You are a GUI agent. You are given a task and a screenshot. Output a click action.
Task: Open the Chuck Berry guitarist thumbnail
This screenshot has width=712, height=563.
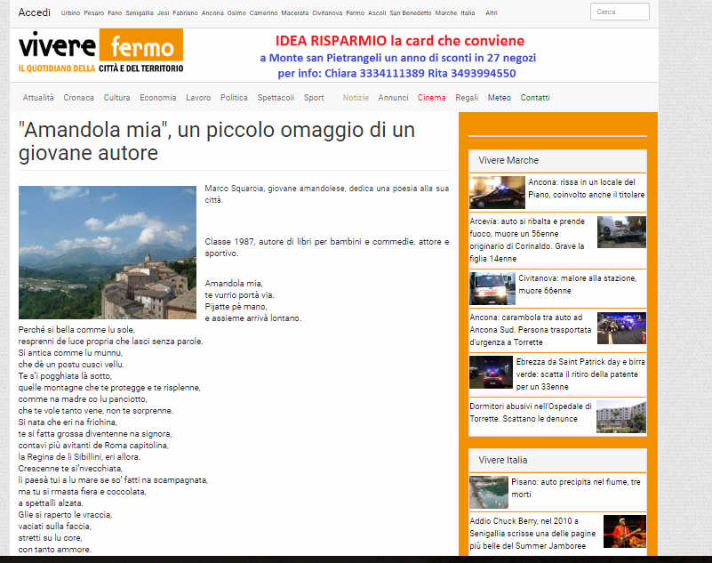pos(624,531)
